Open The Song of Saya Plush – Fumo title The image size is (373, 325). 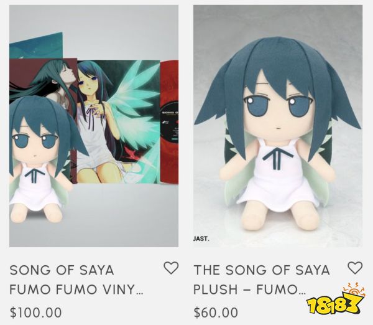[x=262, y=280]
